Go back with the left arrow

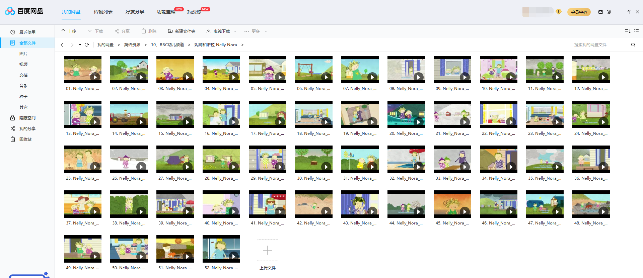[x=62, y=44]
